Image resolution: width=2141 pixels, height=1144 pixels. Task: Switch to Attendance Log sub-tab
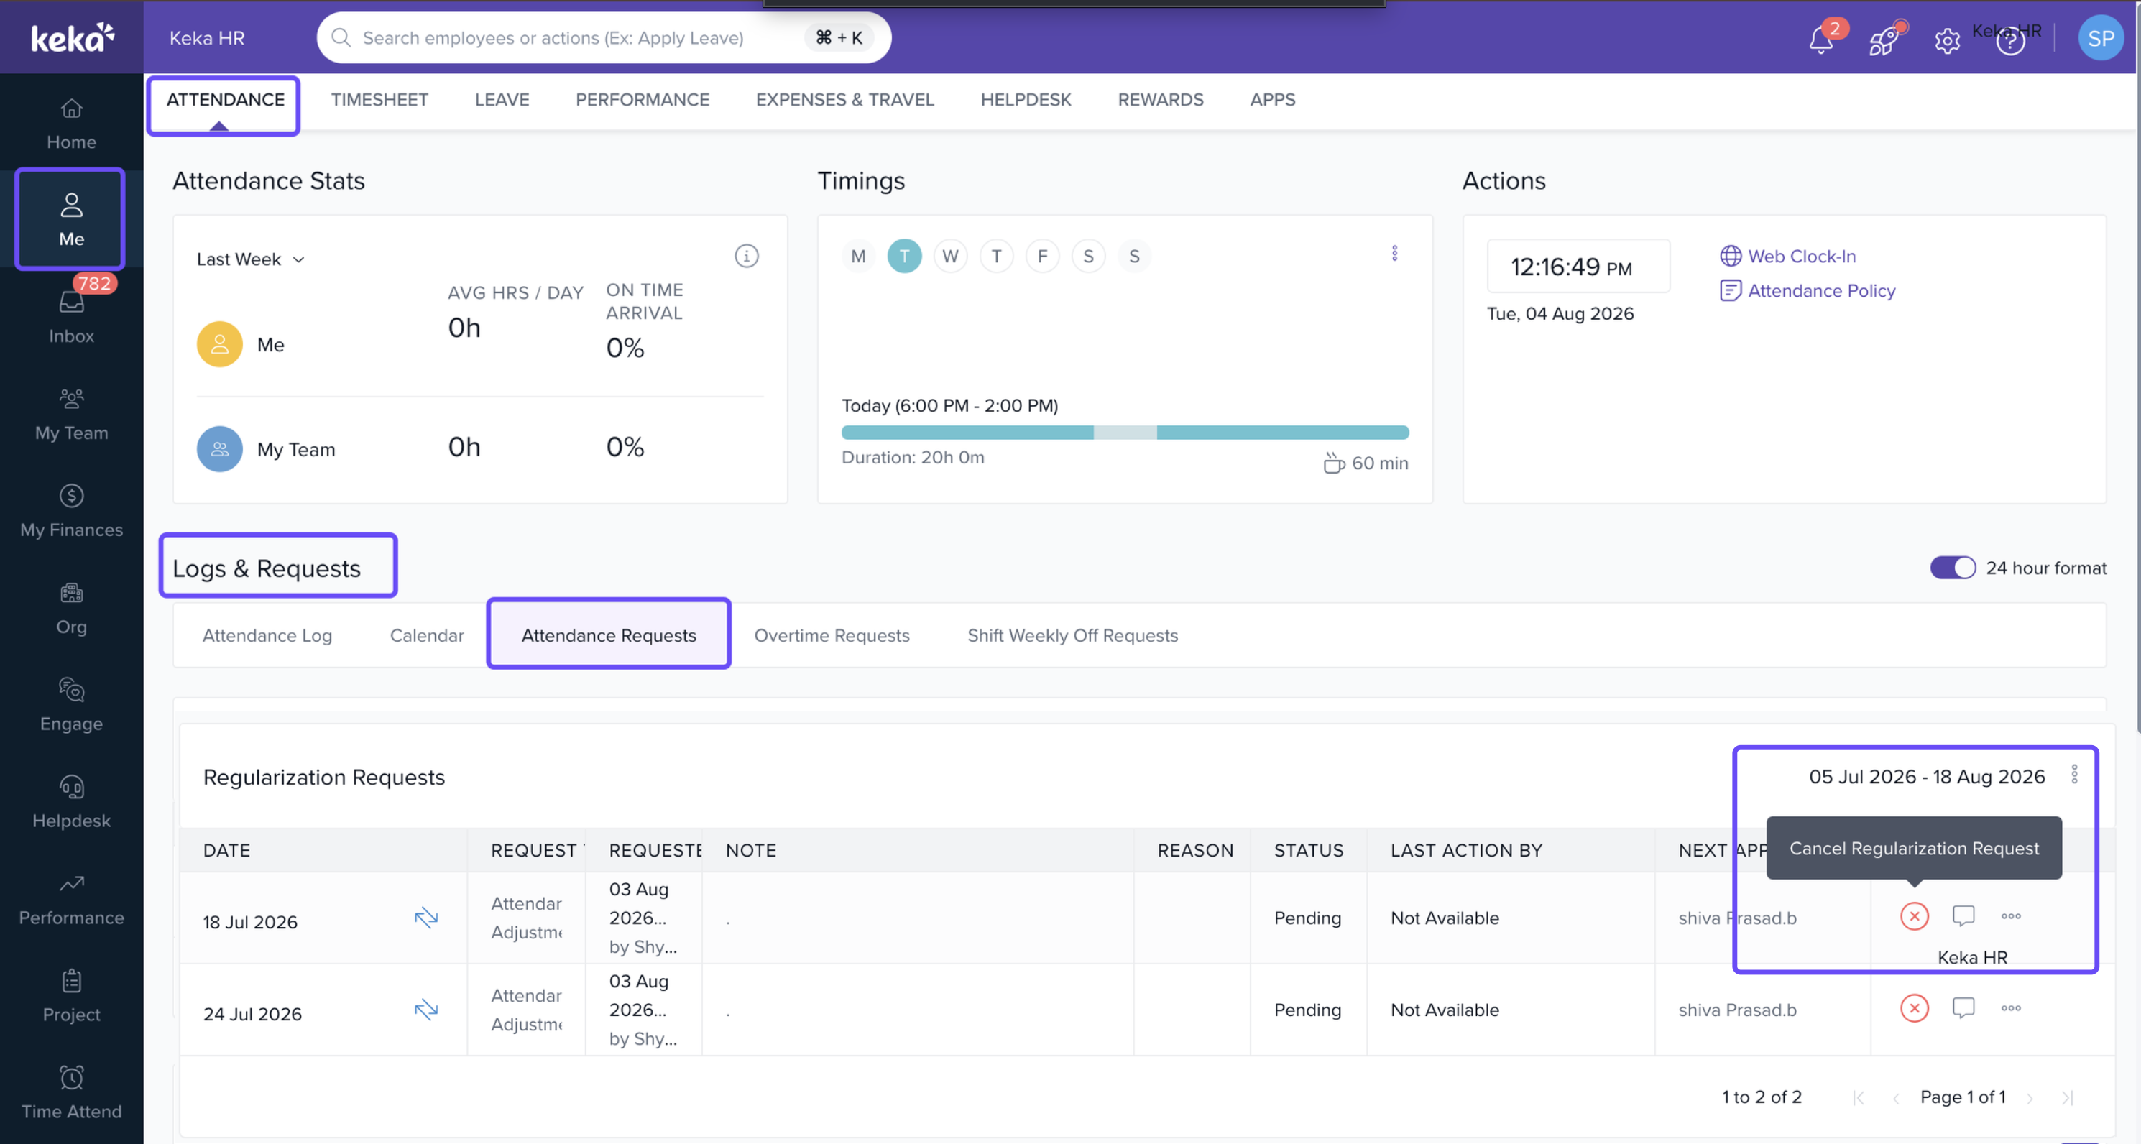click(x=267, y=635)
